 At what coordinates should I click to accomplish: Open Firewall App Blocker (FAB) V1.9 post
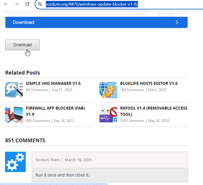pyautogui.click(x=55, y=111)
